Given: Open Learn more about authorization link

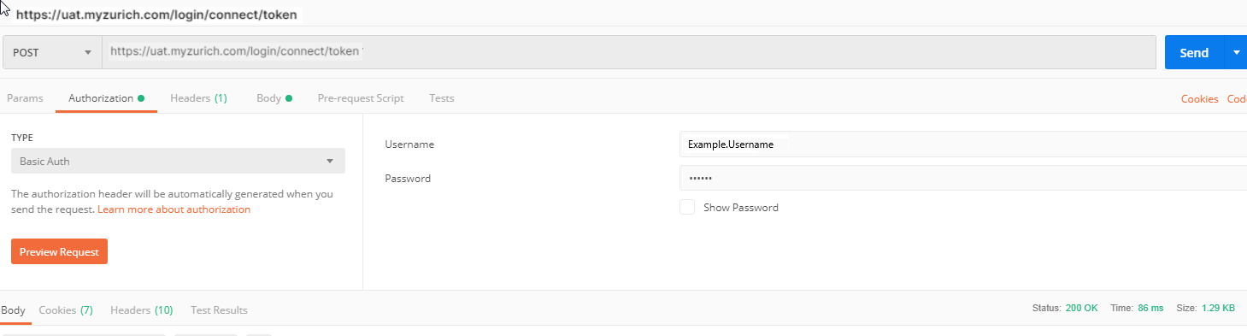Looking at the screenshot, I should (174, 209).
